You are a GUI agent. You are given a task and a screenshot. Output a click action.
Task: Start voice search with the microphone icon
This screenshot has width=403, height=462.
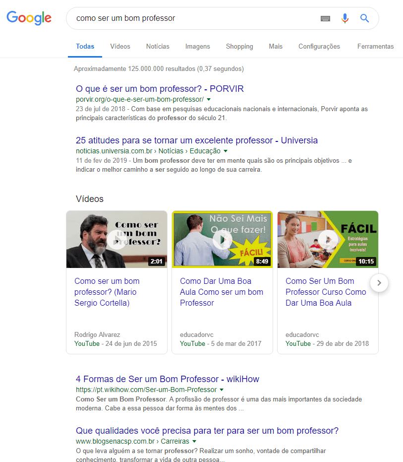[345, 18]
